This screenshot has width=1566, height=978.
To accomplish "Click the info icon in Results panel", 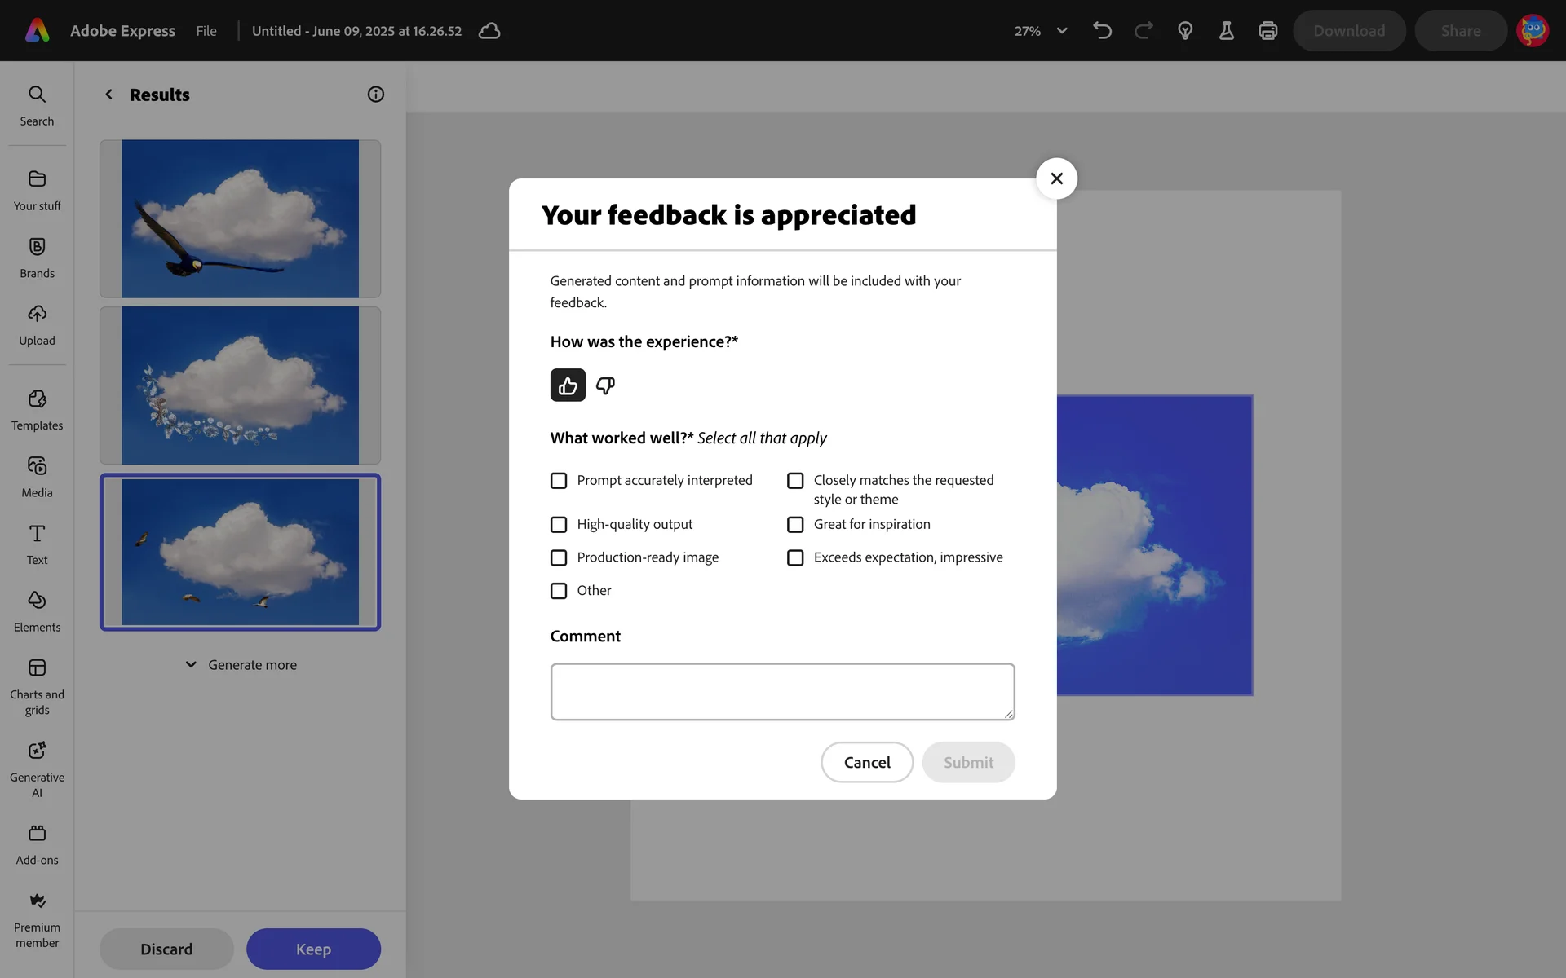I will (375, 95).
